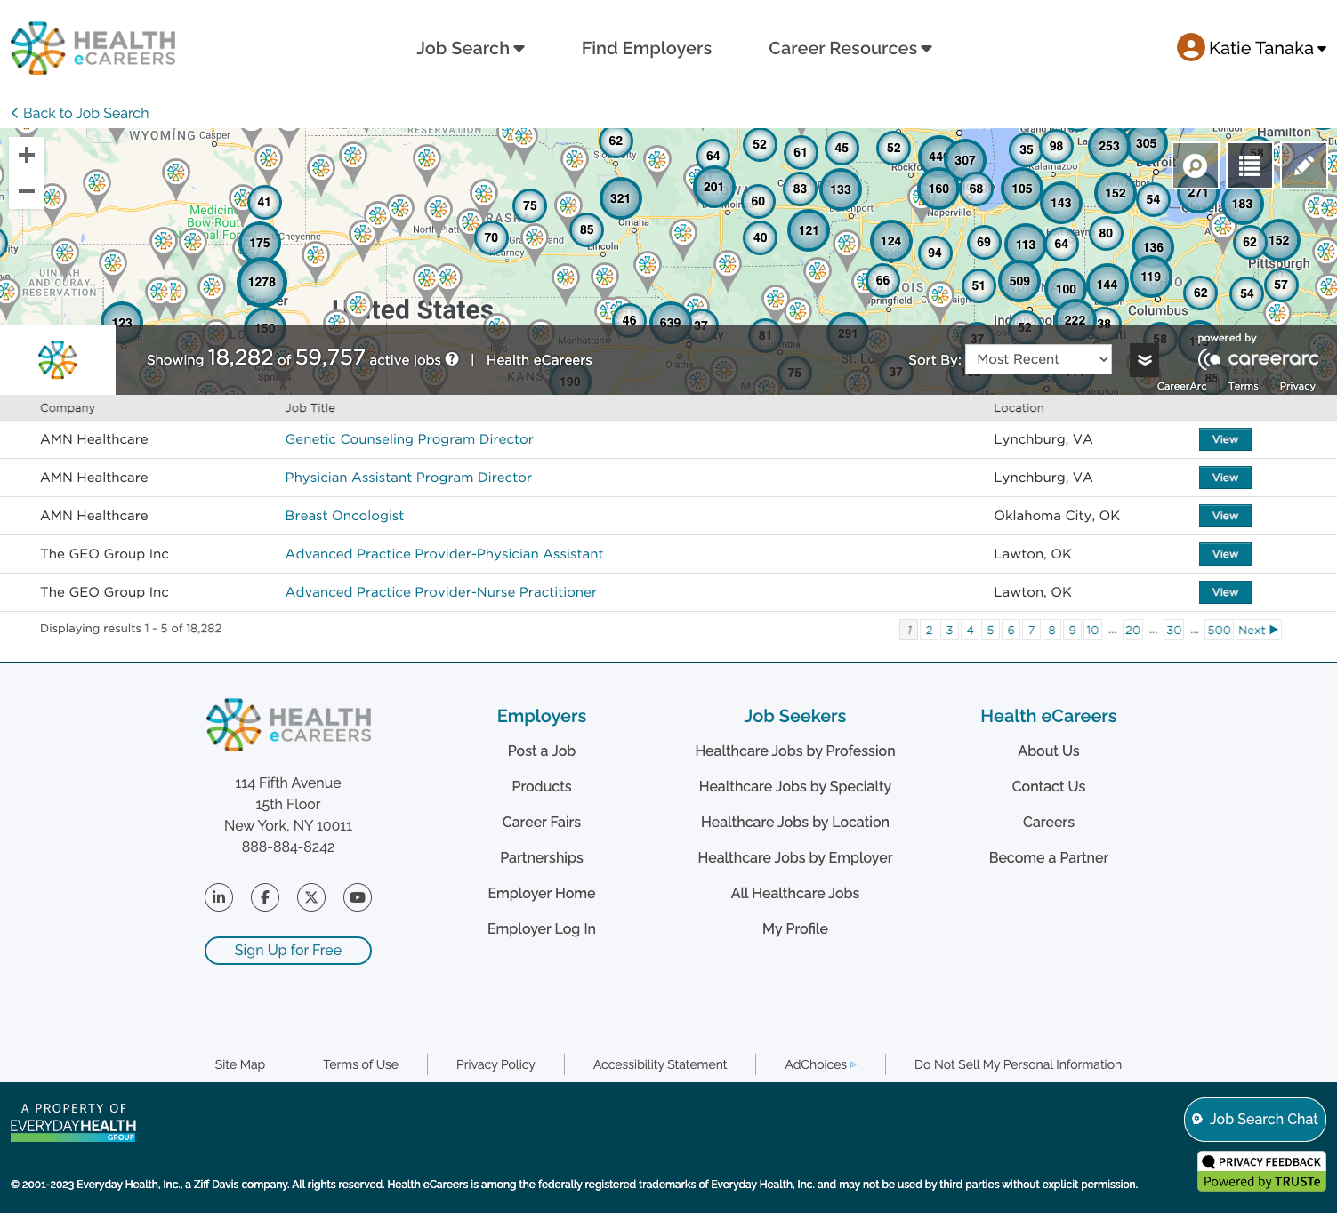Click Privacy Feedback TRUSTe badge

[x=1261, y=1171]
